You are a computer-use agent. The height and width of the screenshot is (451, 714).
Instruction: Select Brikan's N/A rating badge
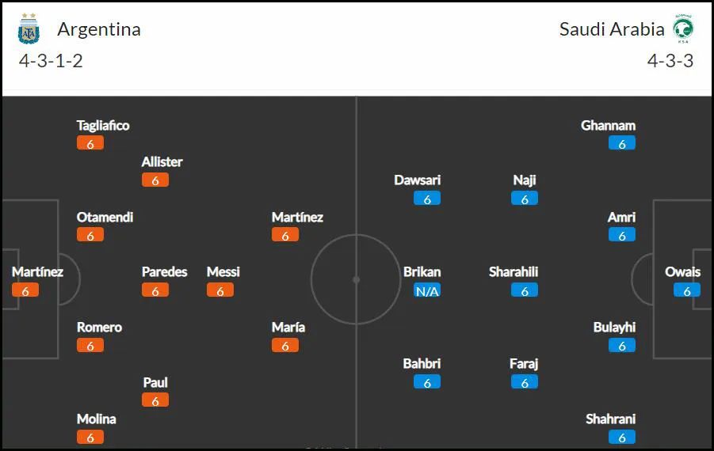427,290
